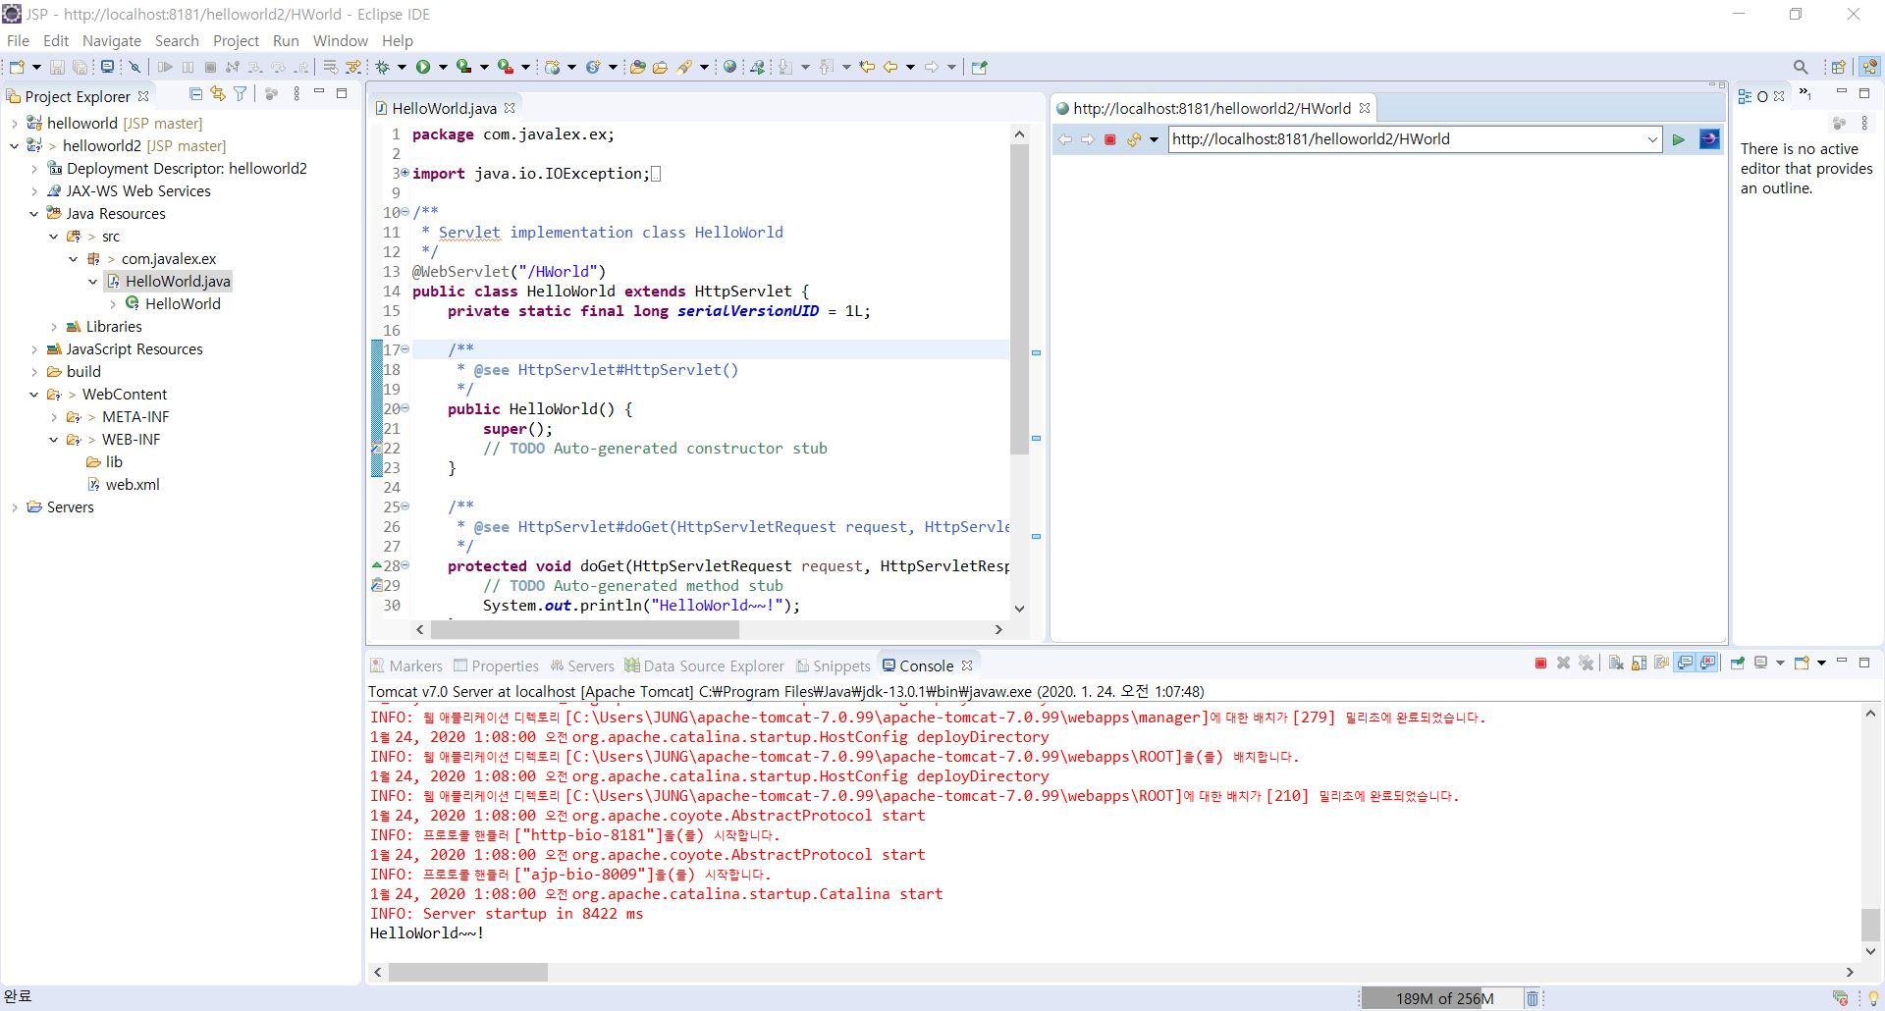Screen dimensions: 1885x1011
Task: Click the Open Web Browser globe toolbar icon
Action: click(x=729, y=67)
